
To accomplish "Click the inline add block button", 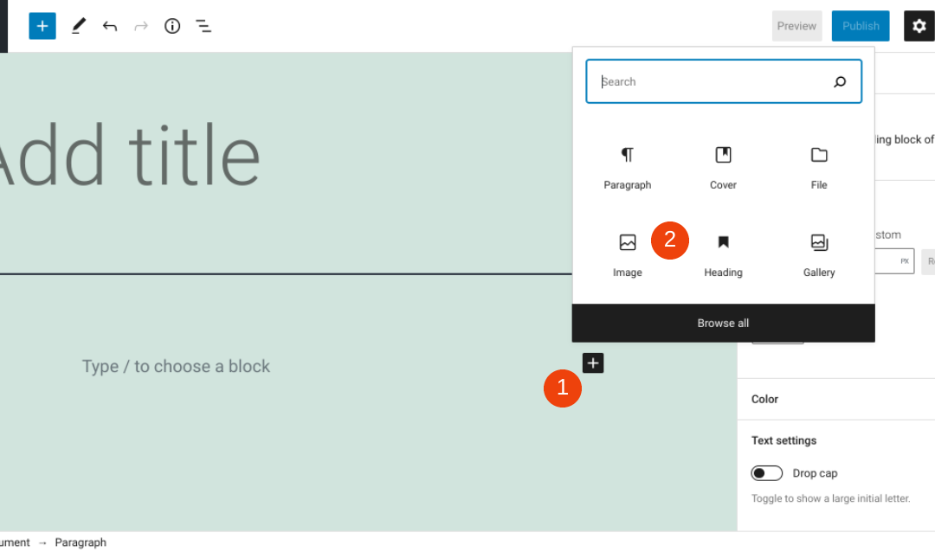I will (x=592, y=363).
